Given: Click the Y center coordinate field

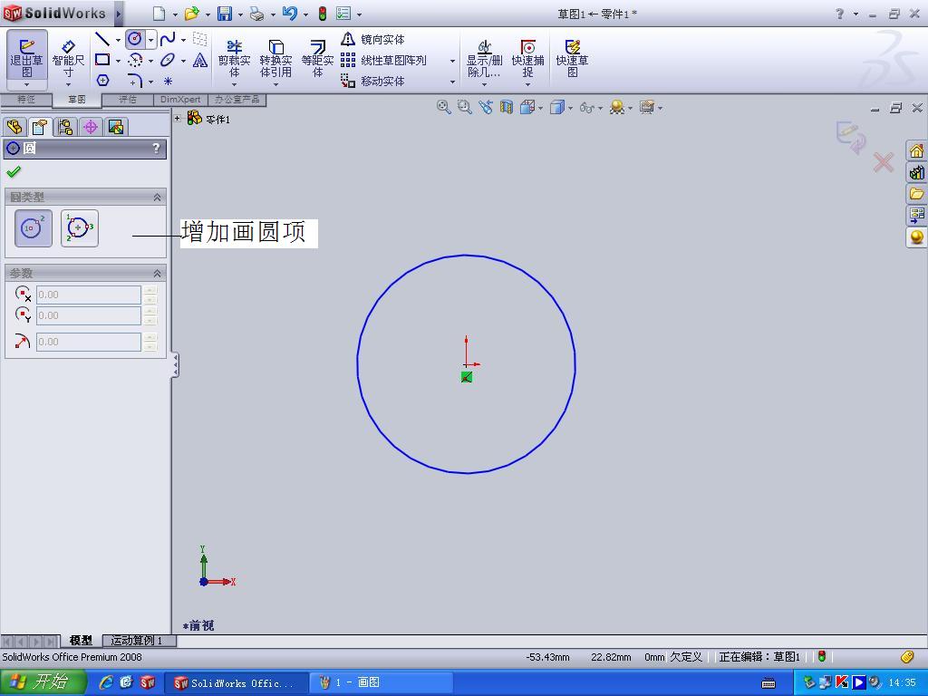Looking at the screenshot, I should [89, 315].
